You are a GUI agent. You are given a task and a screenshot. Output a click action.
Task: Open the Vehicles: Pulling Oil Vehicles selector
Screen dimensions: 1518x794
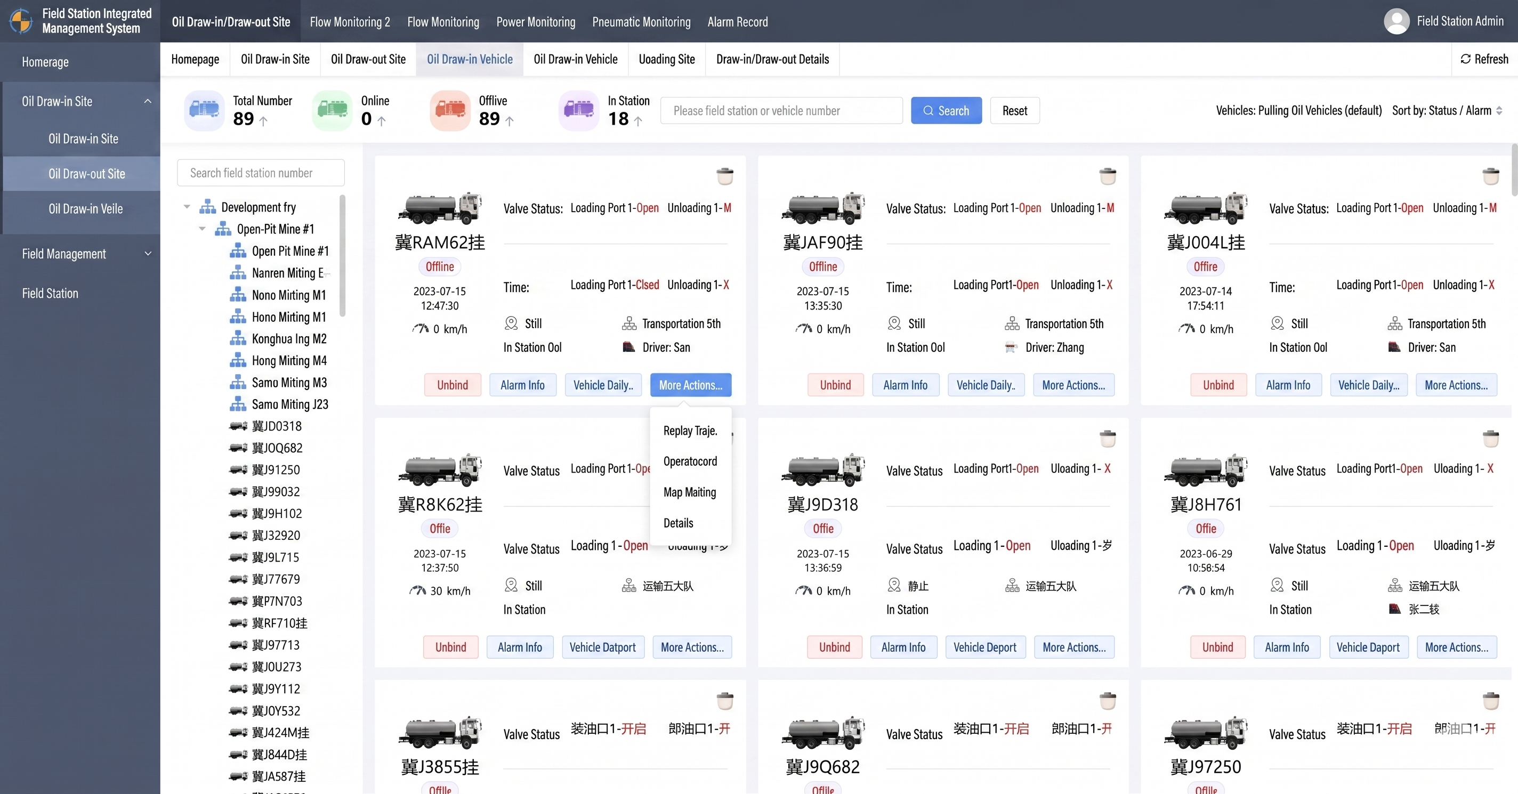(x=1299, y=110)
